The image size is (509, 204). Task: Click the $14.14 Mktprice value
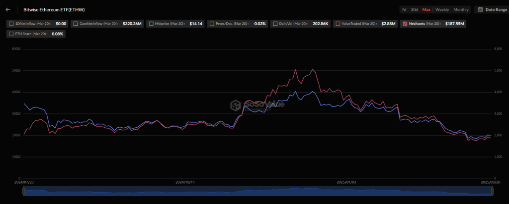[x=196, y=24]
